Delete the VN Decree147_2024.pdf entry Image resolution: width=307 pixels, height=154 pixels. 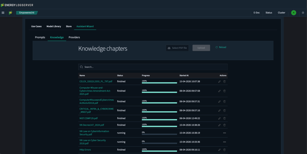(x=225, y=125)
